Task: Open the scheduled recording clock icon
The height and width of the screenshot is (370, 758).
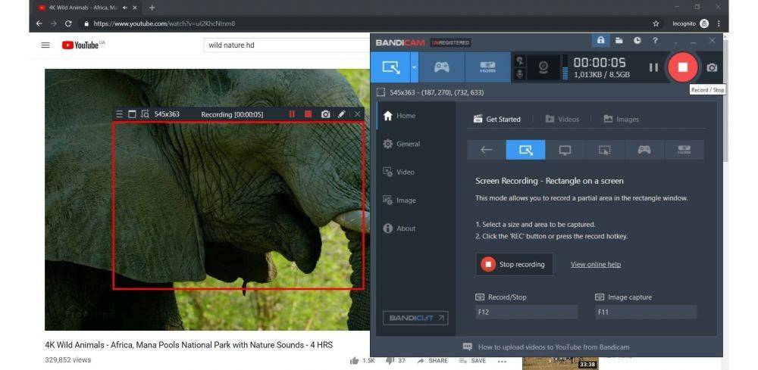Action: [637, 41]
